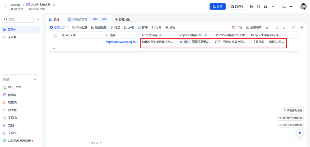Expand the 1 条记录 dropdown
310x147 pixels.
click(96, 143)
